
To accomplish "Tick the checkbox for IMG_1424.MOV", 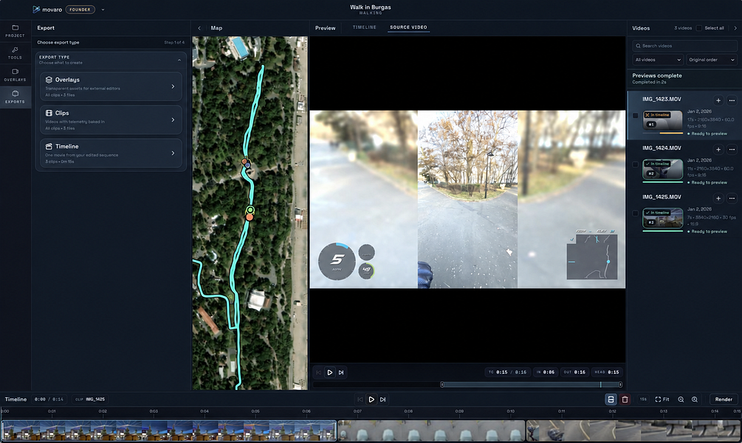I will (x=635, y=164).
